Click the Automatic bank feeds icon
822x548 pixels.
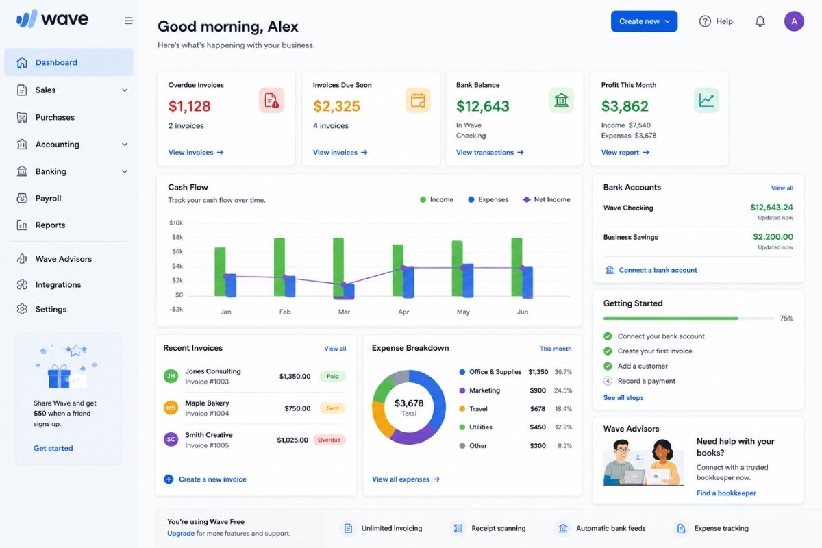point(563,528)
